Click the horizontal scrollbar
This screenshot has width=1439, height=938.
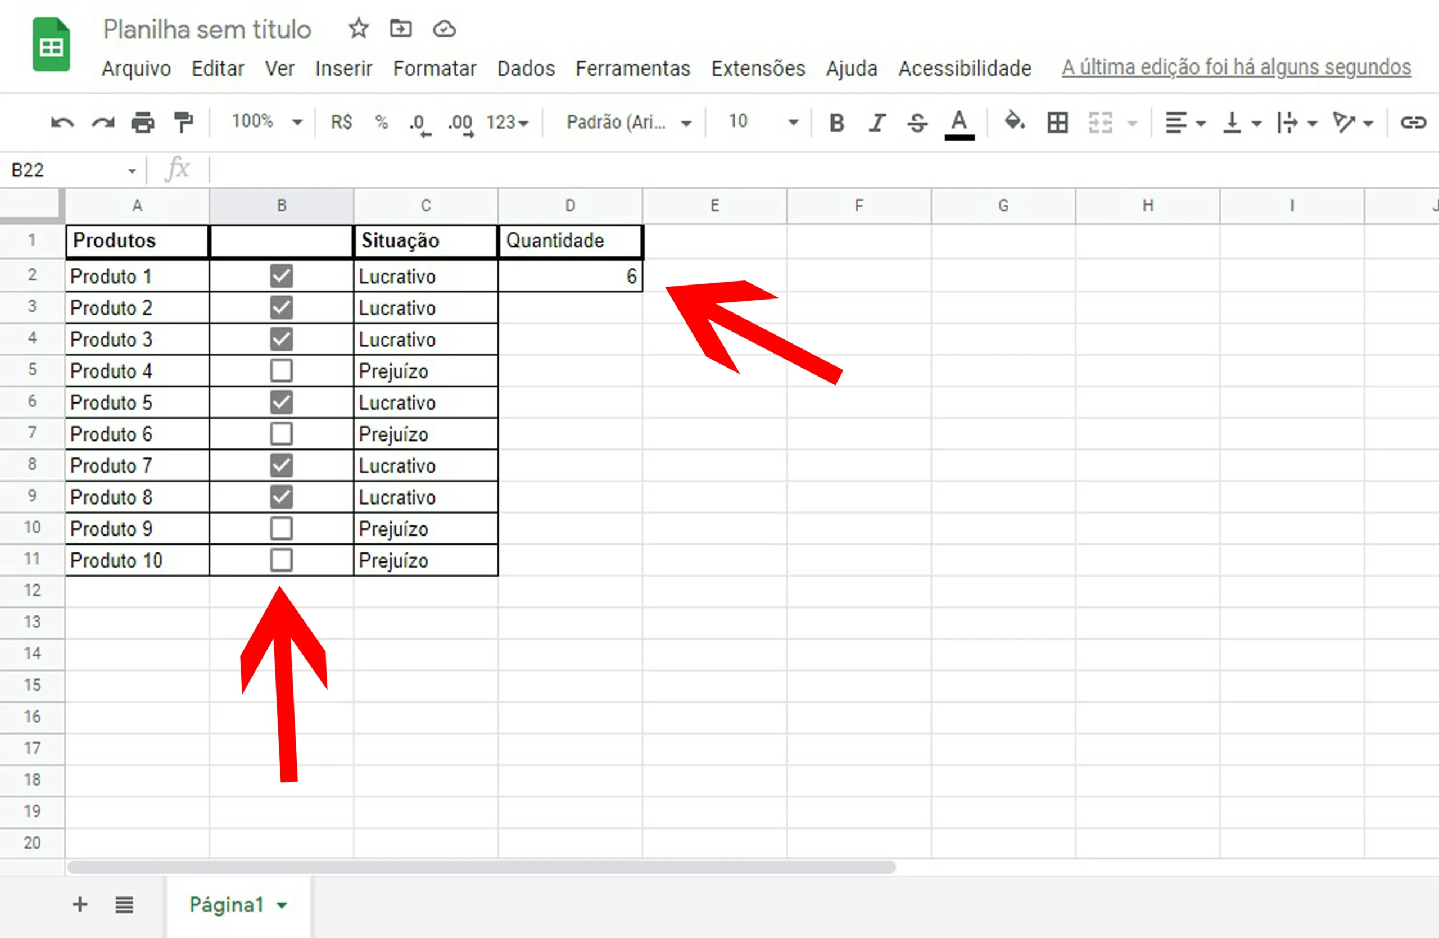pyautogui.click(x=481, y=867)
